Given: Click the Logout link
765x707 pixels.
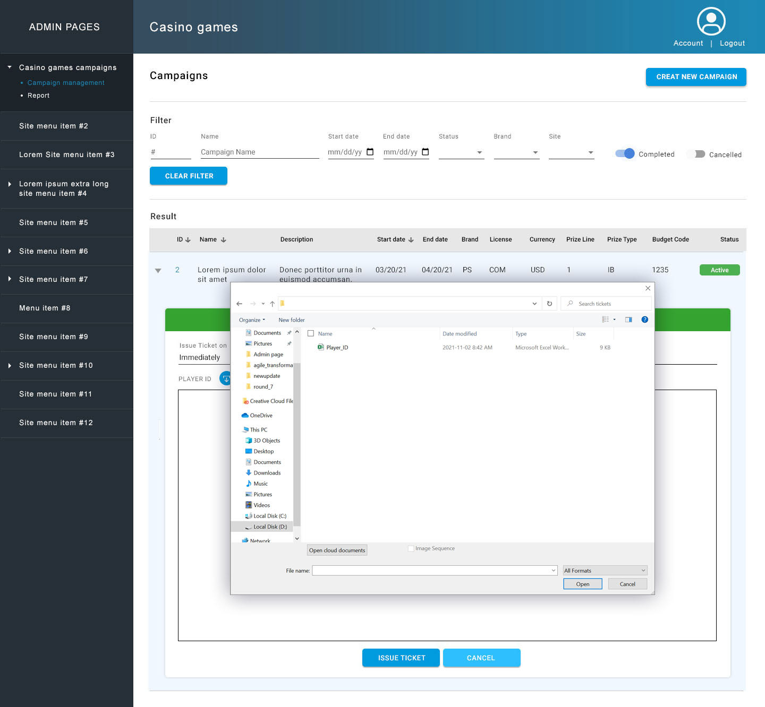Looking at the screenshot, I should [x=732, y=43].
